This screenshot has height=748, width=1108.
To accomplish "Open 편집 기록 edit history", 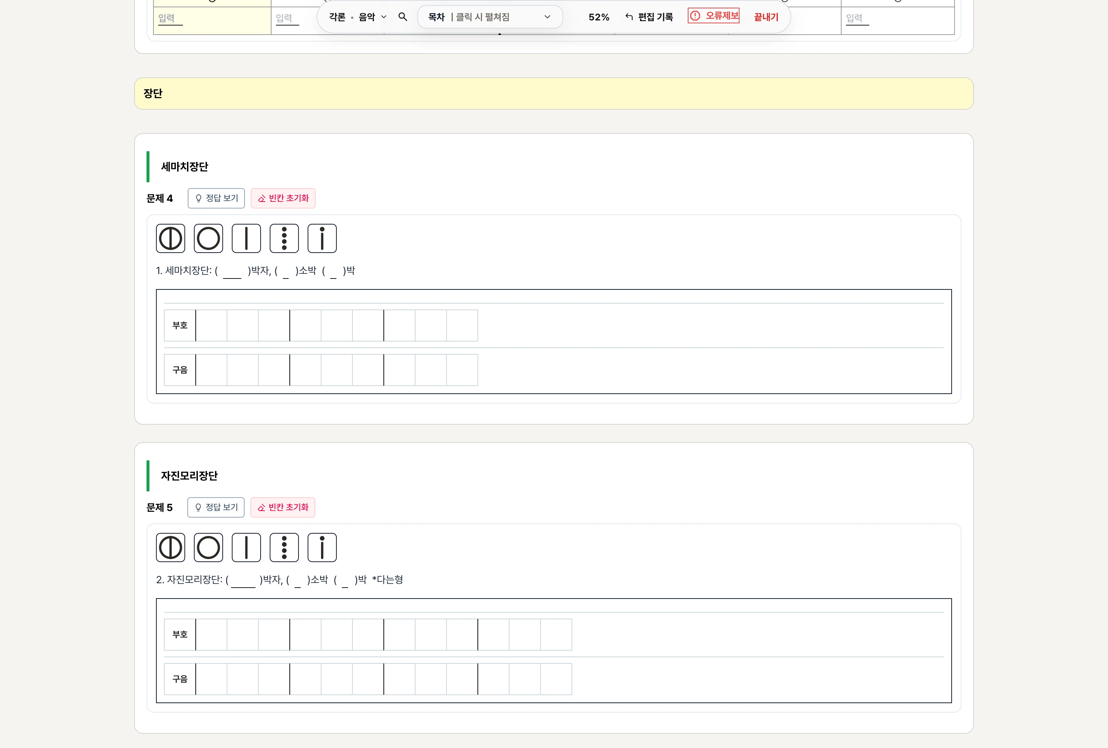I will point(649,17).
